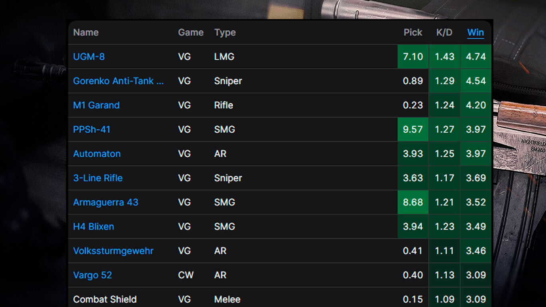
Task: Open the H4 Blixen link
Action: (94, 227)
